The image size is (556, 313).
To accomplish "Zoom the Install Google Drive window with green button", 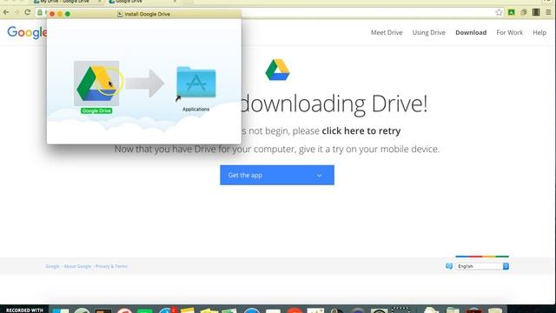I will 68,14.
